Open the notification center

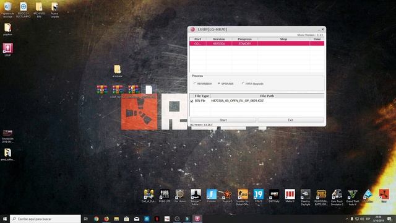[x=389, y=219]
